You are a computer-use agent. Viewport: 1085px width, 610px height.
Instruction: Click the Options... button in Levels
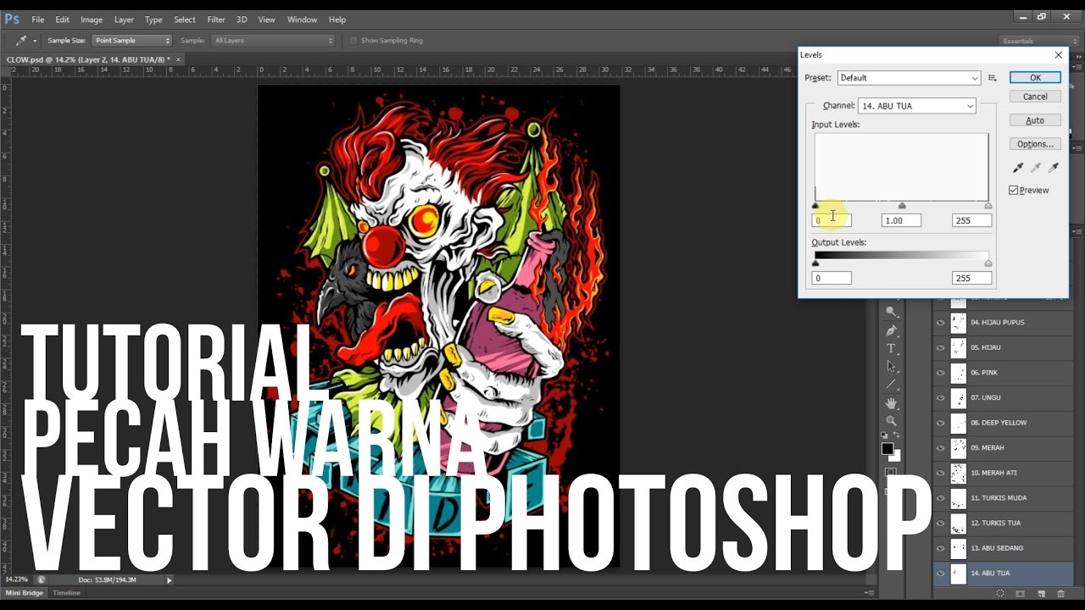click(1035, 144)
